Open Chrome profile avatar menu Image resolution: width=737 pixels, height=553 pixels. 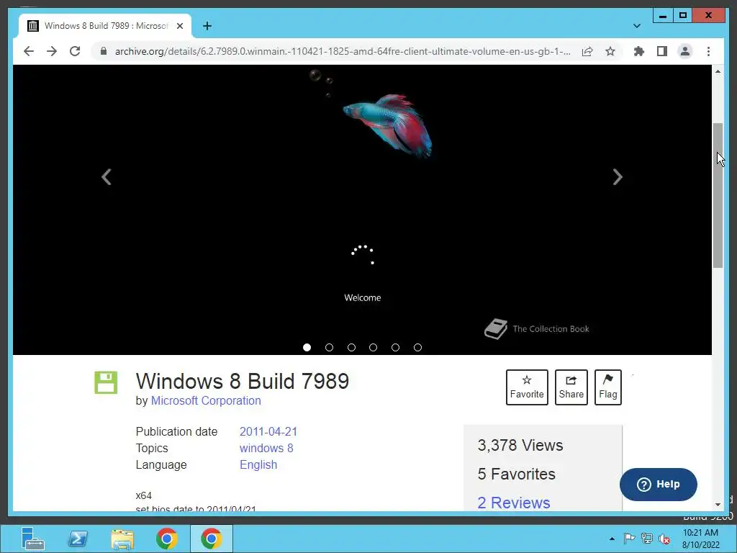685,51
